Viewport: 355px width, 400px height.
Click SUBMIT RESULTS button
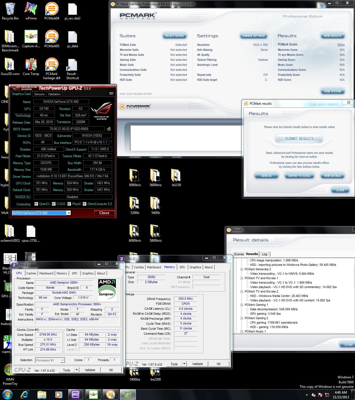(x=299, y=139)
